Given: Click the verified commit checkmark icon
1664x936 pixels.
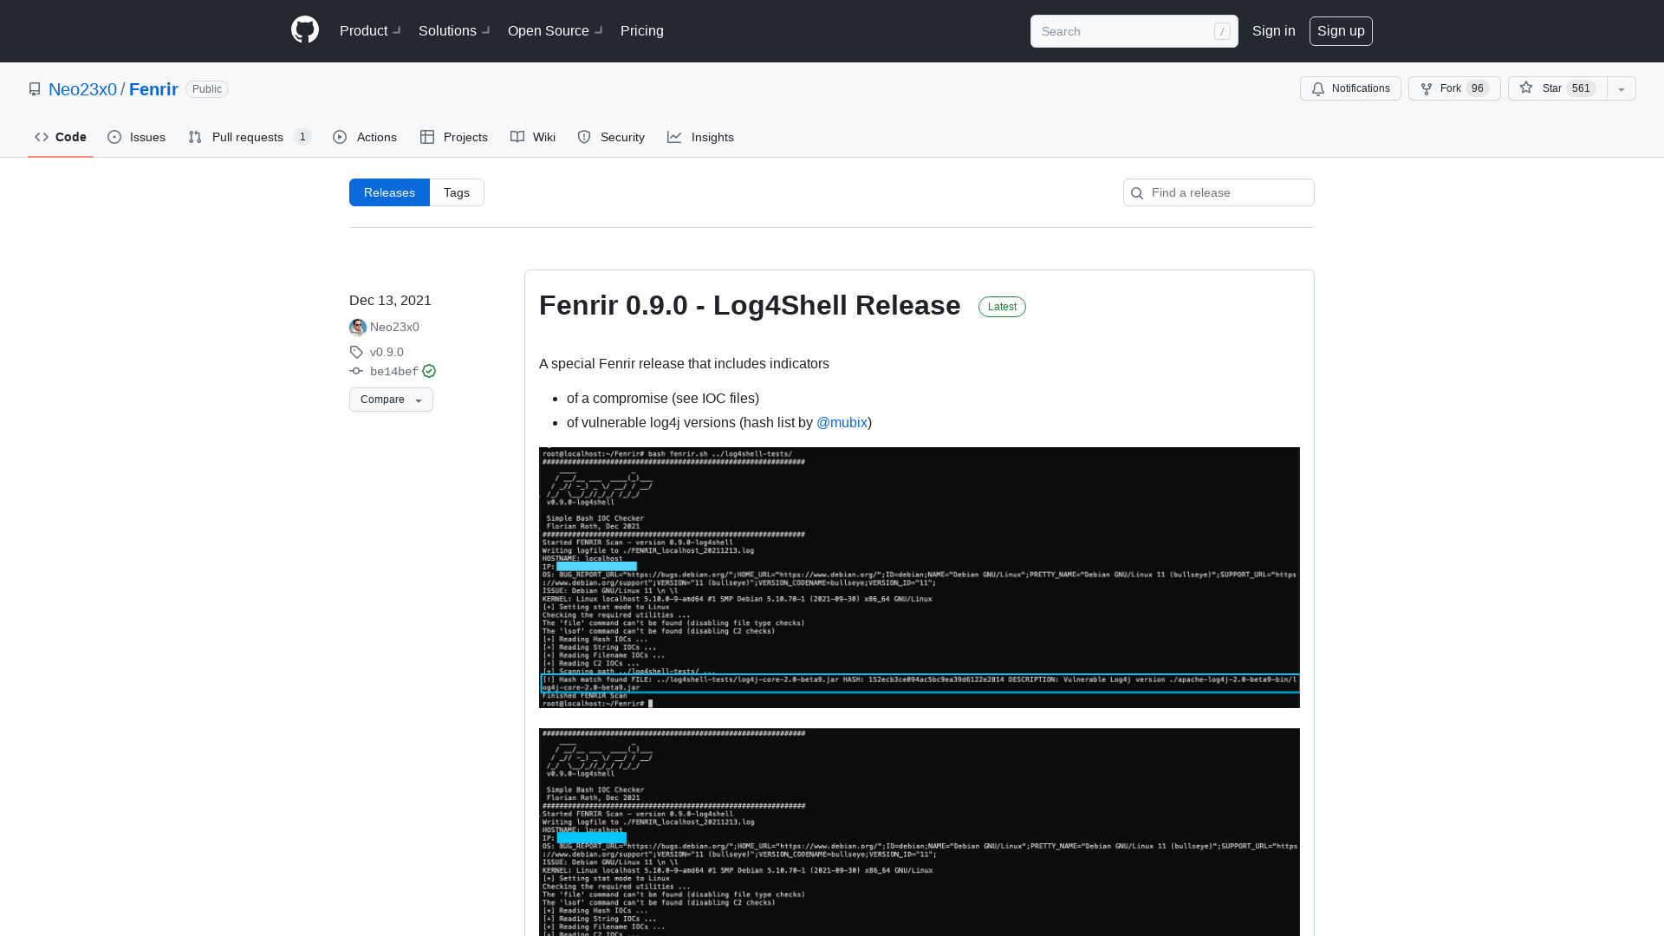Looking at the screenshot, I should click(429, 371).
